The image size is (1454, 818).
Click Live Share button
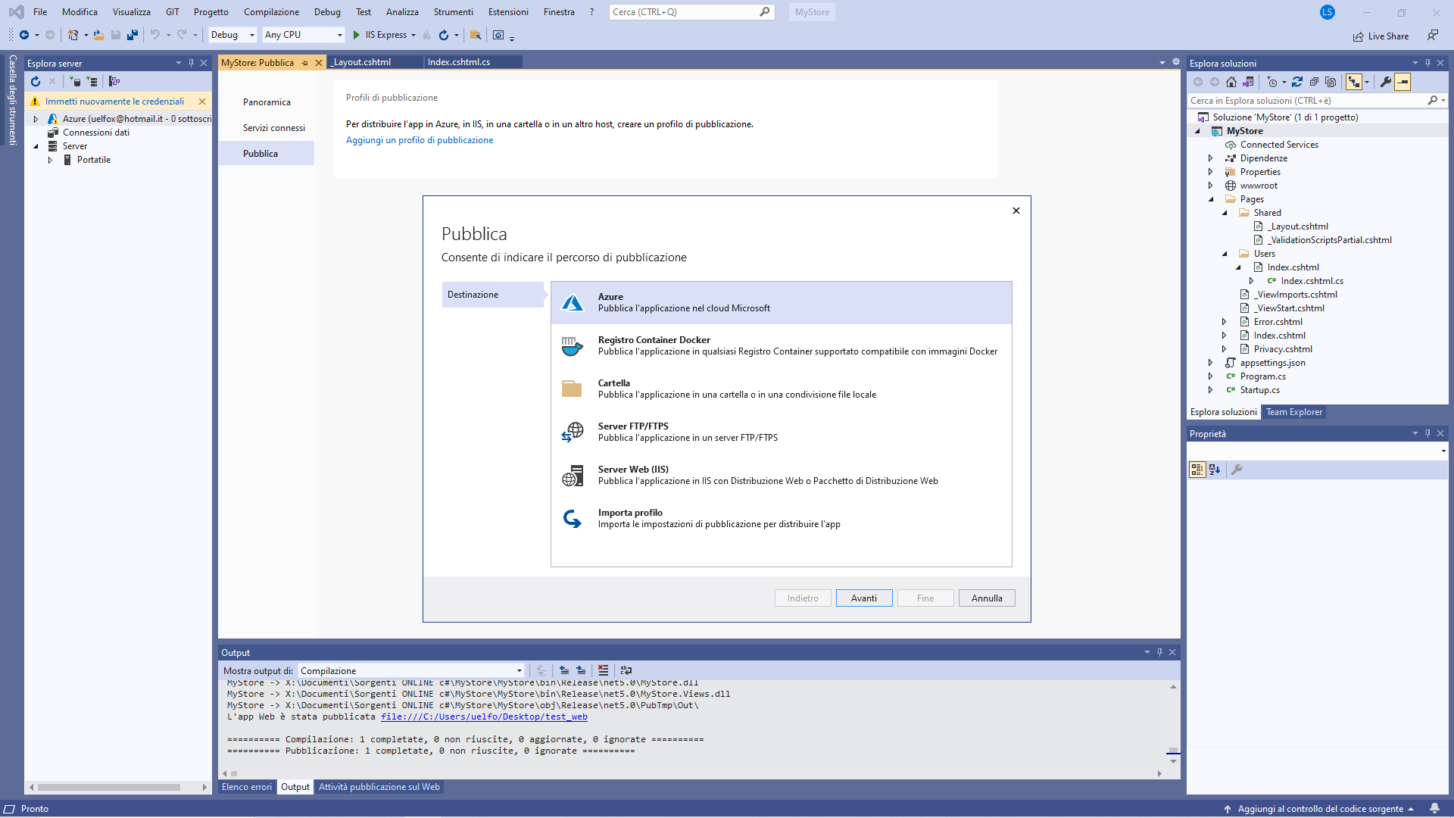[x=1381, y=36]
